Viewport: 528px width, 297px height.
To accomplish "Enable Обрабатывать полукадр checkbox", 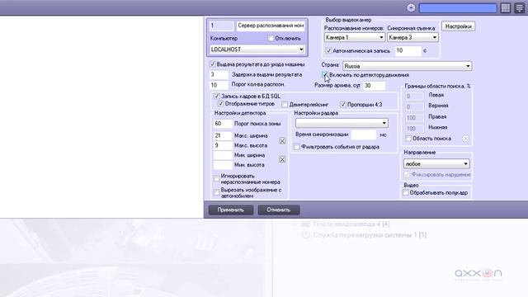I will click(406, 192).
